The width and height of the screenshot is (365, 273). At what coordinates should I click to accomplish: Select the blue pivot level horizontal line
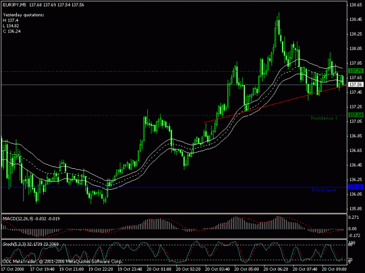click(175, 187)
